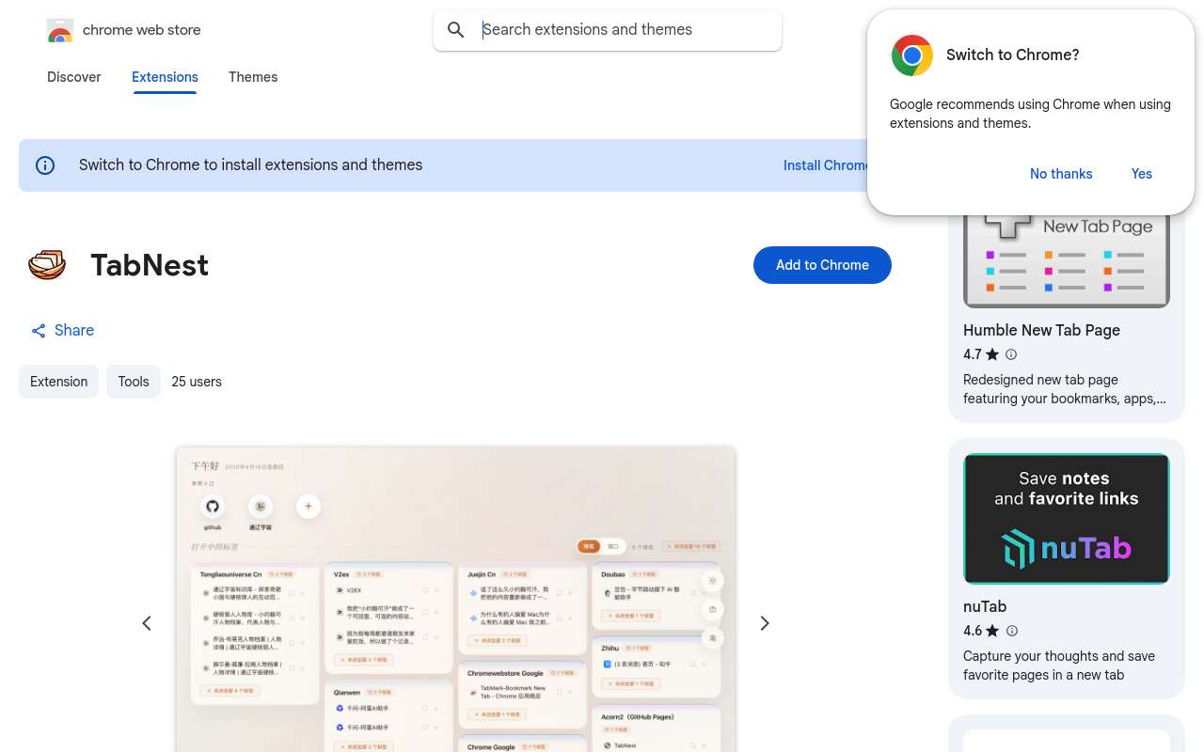Click the nuTab title

[x=985, y=606]
